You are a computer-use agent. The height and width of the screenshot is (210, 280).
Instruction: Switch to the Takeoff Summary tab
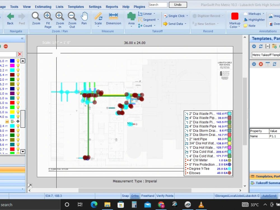pyautogui.click(x=265, y=183)
